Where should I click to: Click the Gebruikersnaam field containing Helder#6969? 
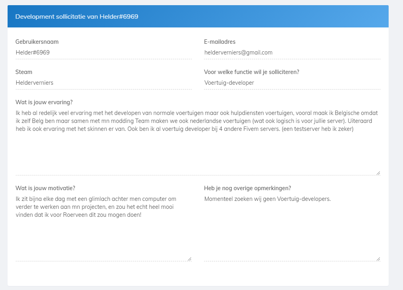point(103,53)
